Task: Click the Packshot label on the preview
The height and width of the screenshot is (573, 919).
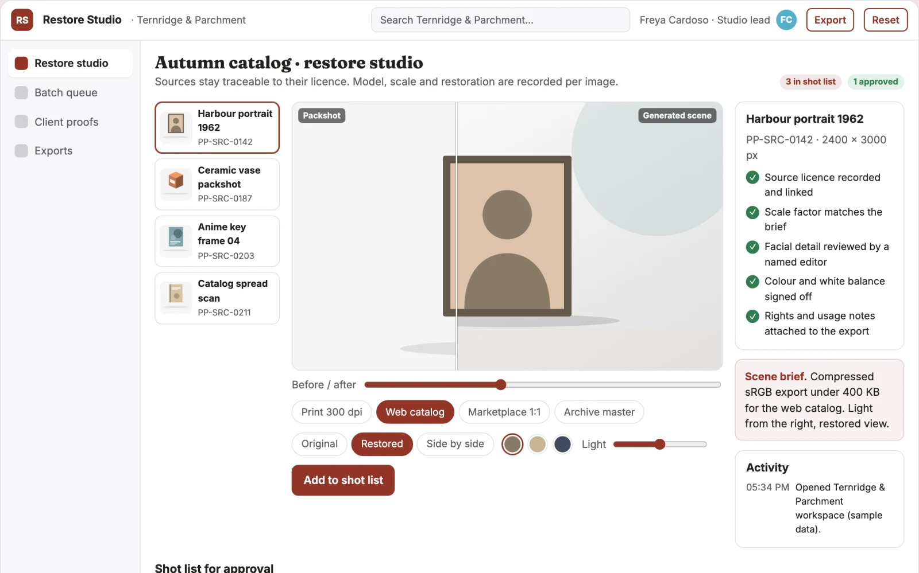Action: pyautogui.click(x=322, y=115)
